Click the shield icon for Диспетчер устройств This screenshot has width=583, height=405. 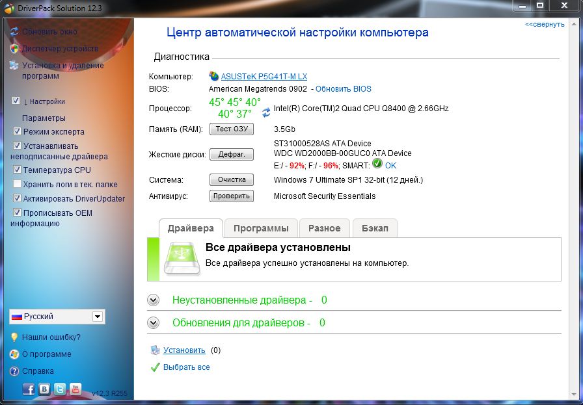14,49
